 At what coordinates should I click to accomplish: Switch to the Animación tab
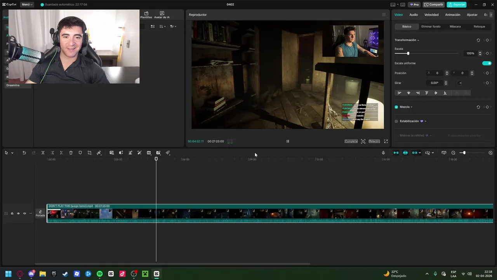452,15
